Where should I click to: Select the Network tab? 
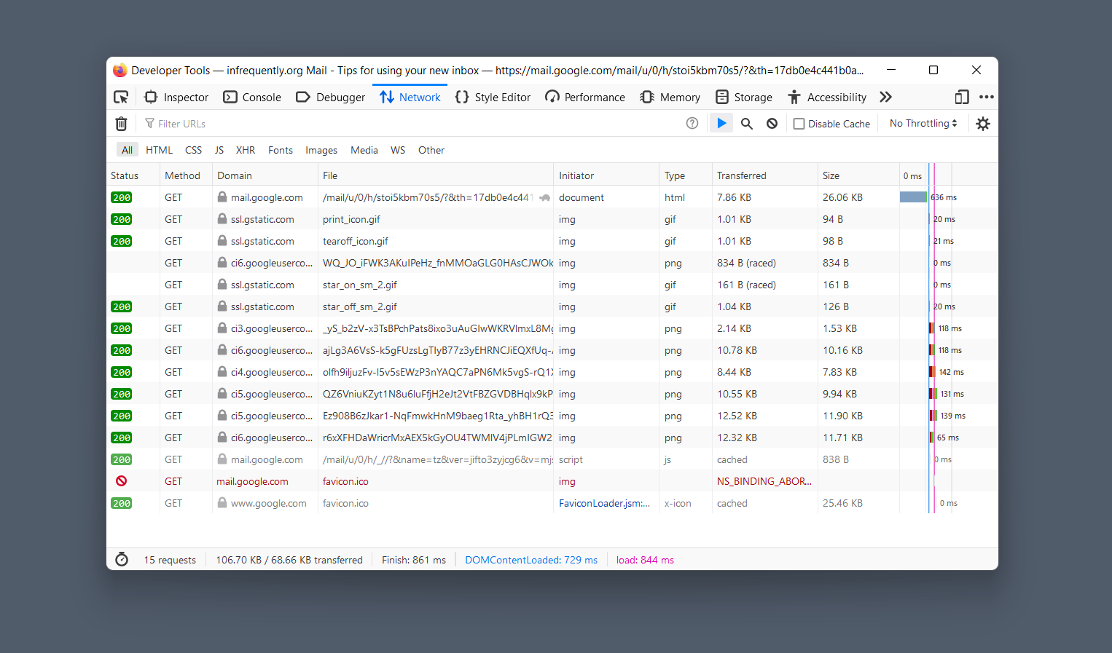410,97
